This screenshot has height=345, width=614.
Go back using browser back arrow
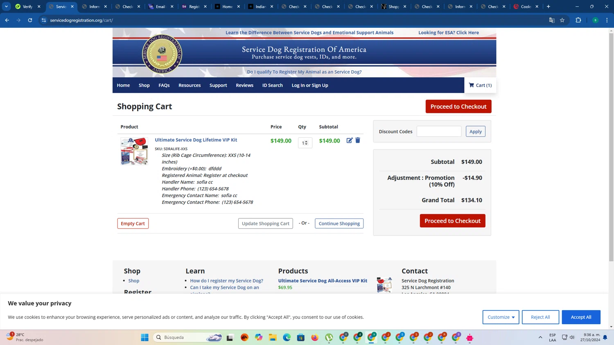point(7,20)
